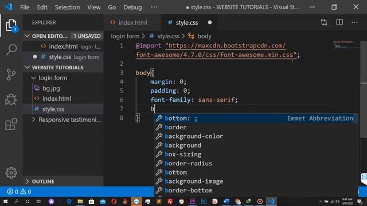Image resolution: width=367 pixels, height=206 pixels.
Task: Click errors and warnings status indicator
Action: pos(19,192)
